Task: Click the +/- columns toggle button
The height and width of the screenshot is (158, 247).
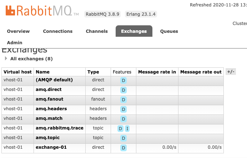Action: (x=231, y=72)
